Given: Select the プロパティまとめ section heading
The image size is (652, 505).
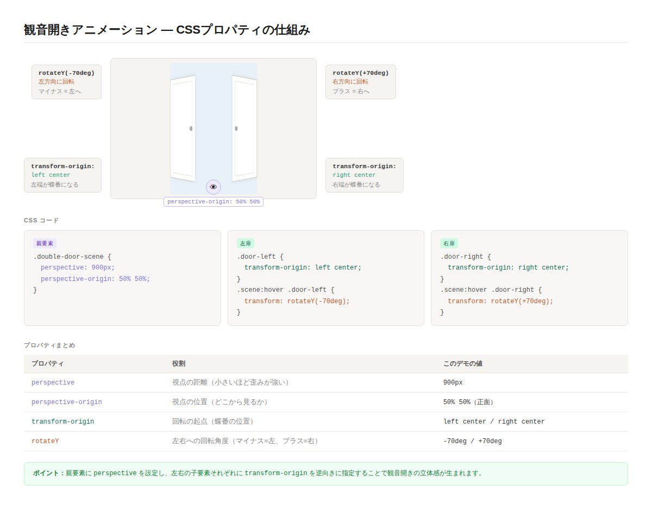Looking at the screenshot, I should (x=49, y=345).
